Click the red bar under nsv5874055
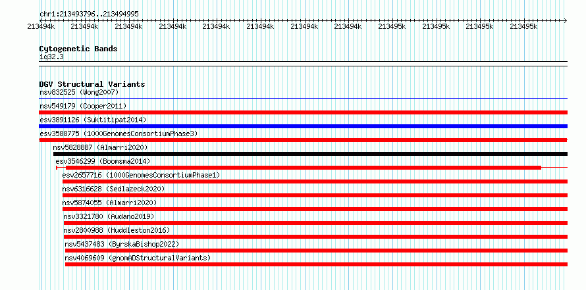 tap(315, 209)
